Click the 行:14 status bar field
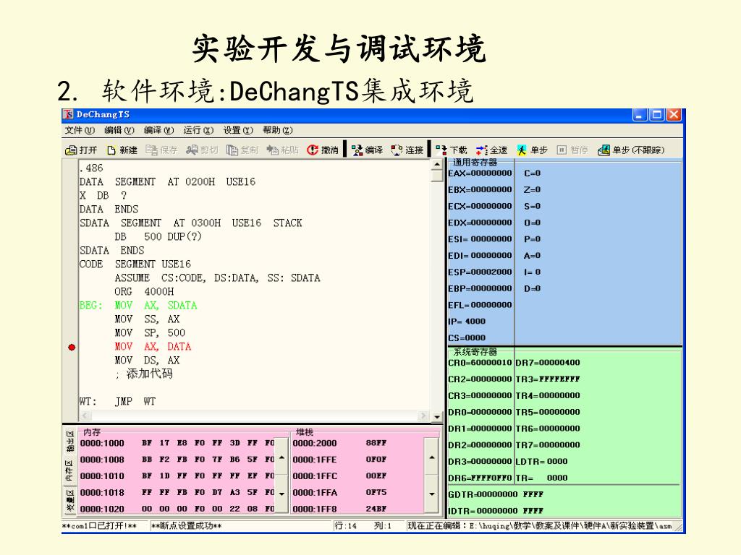 (345, 526)
